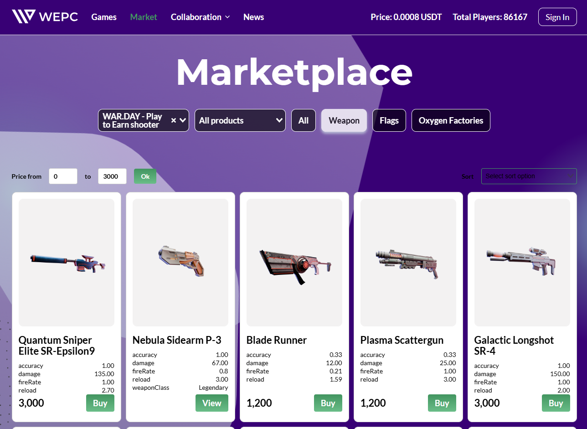Buy the Blade Runner weapon
The height and width of the screenshot is (429, 587).
(x=328, y=403)
